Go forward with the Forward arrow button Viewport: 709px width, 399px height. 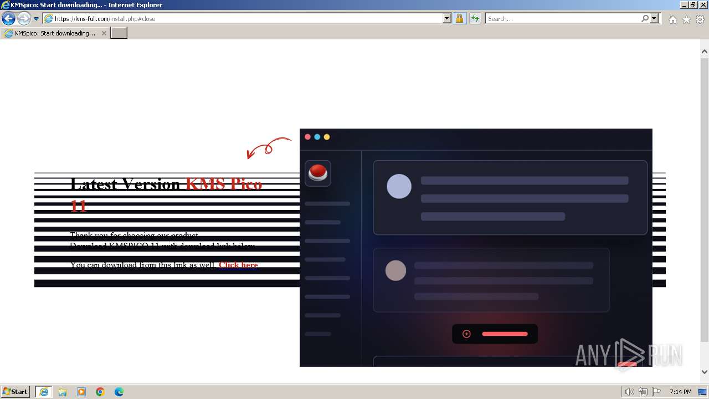(24, 18)
